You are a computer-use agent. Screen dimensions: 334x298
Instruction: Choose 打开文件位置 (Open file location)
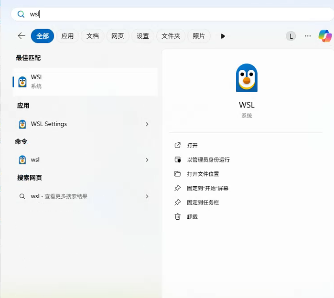(x=203, y=174)
